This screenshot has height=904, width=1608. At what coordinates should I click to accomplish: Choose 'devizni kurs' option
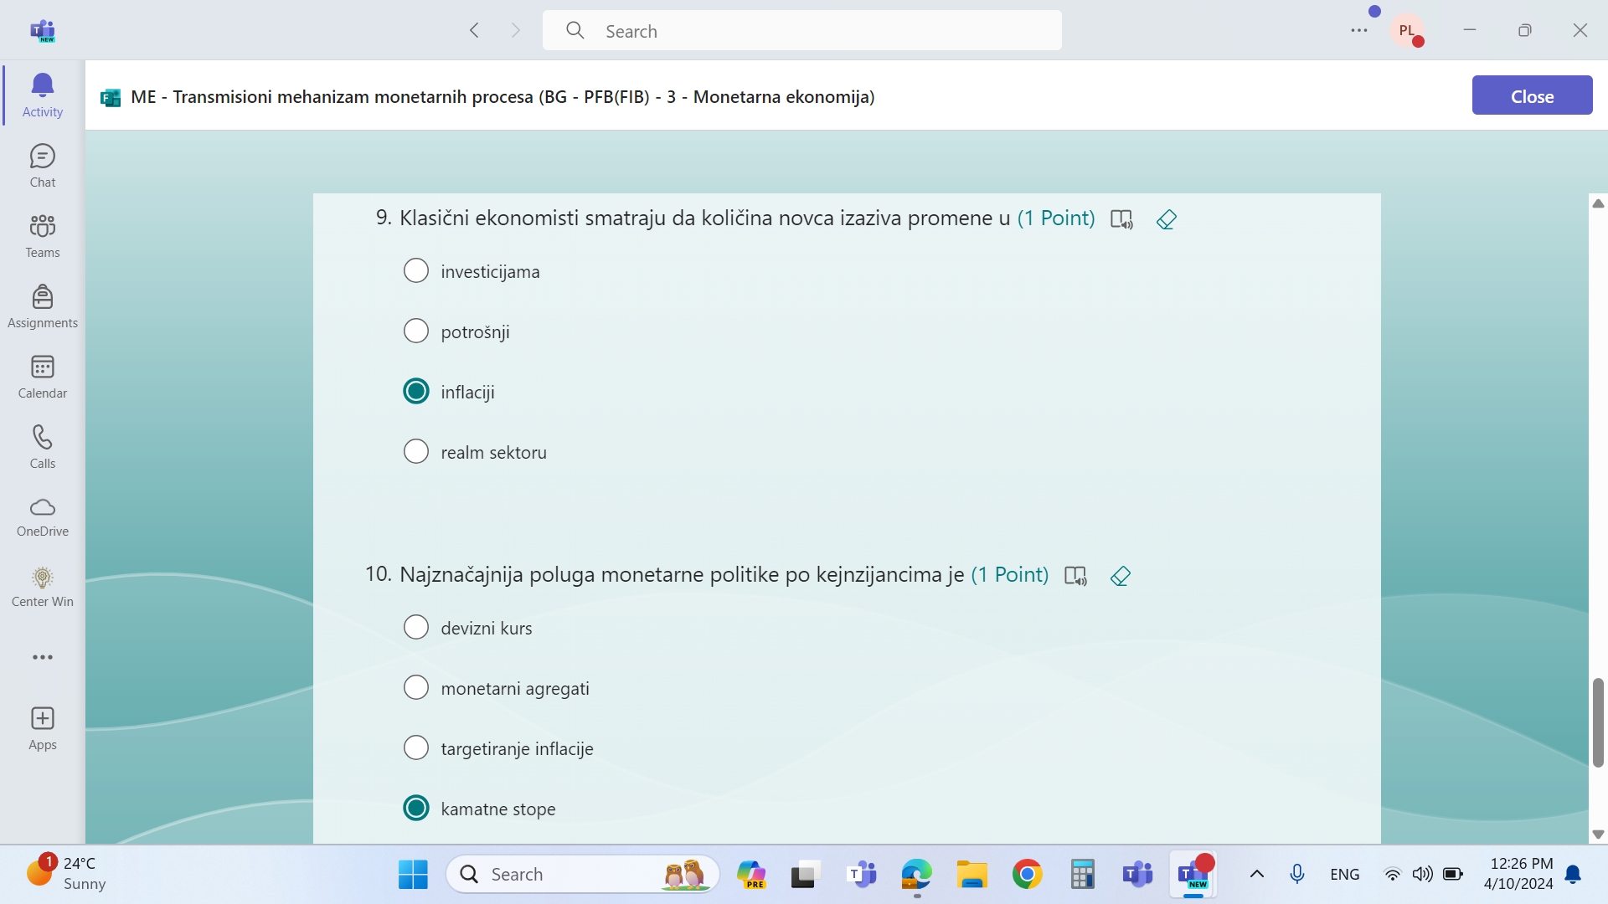coord(416,627)
